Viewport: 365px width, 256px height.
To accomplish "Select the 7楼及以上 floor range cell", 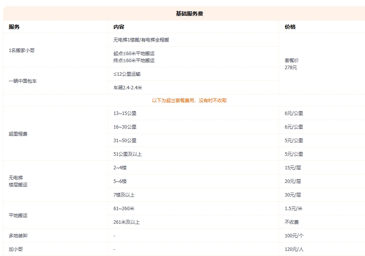I will coord(124,195).
